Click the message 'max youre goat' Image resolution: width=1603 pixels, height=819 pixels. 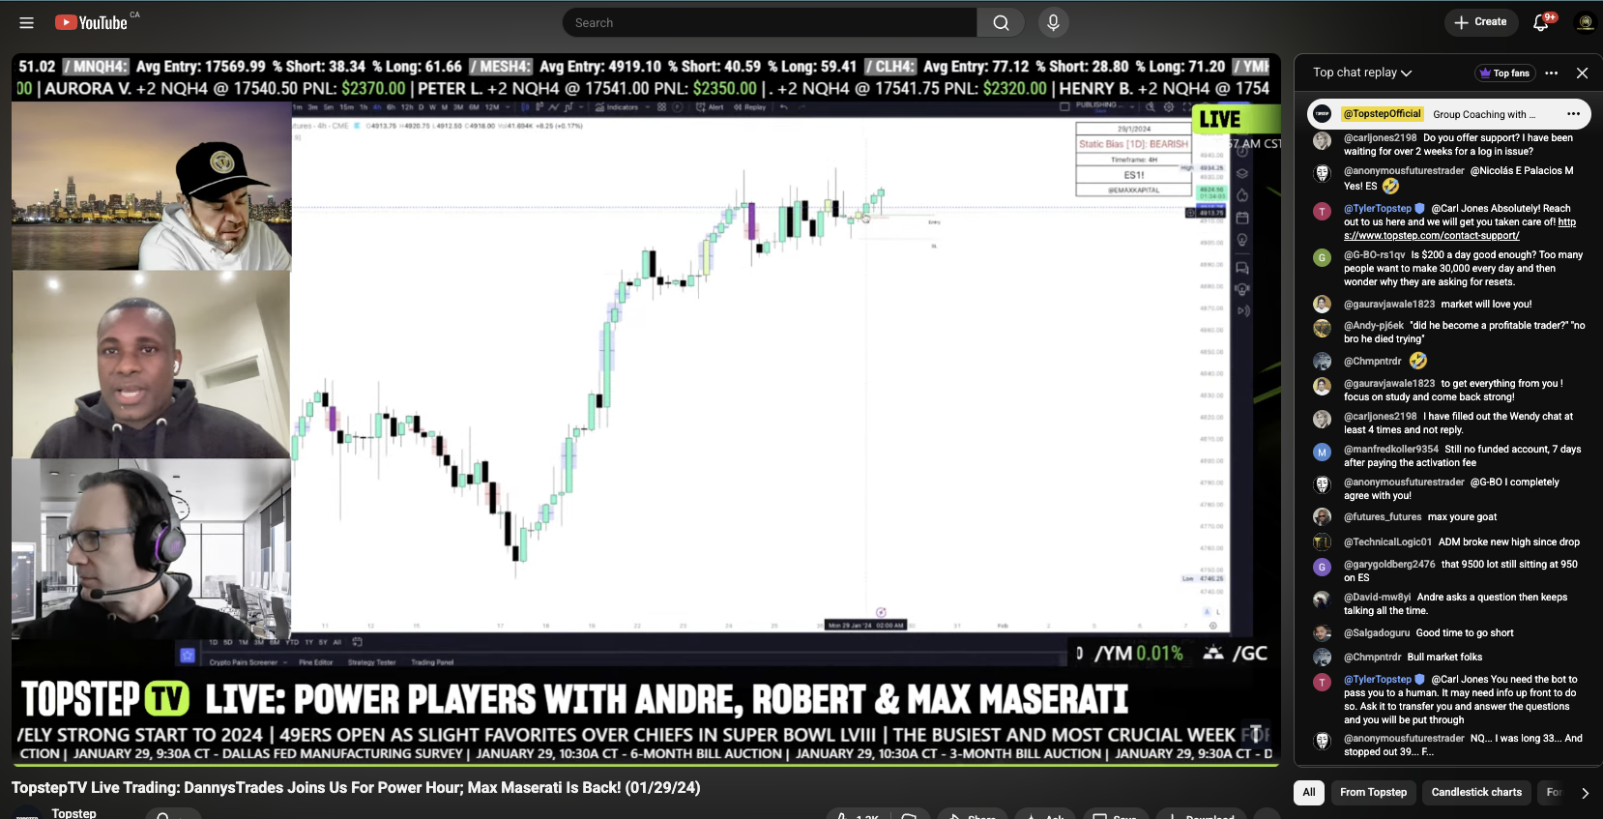click(x=1462, y=517)
